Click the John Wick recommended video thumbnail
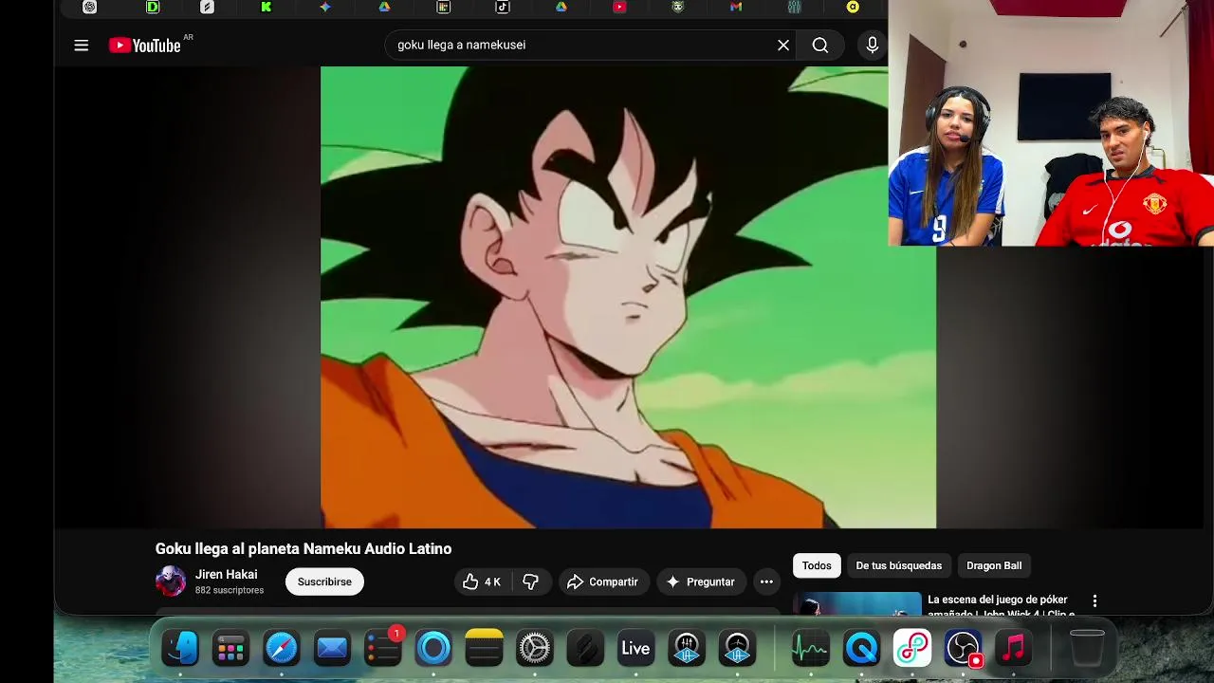This screenshot has height=683, width=1214. coord(857,603)
